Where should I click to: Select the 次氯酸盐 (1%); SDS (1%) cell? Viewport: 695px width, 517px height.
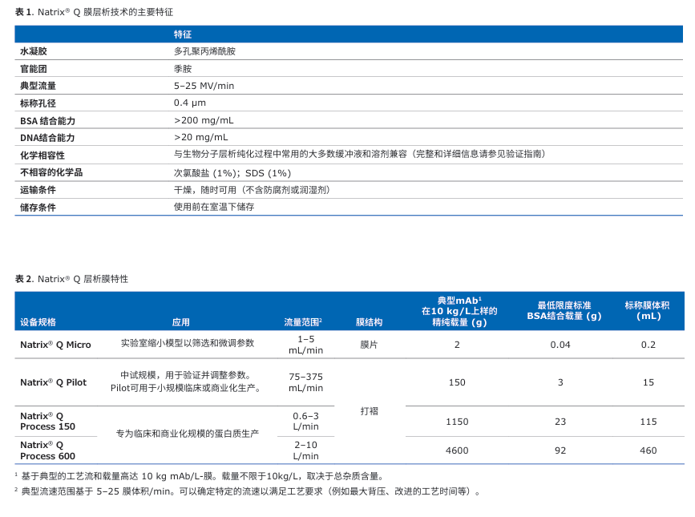[232, 173]
